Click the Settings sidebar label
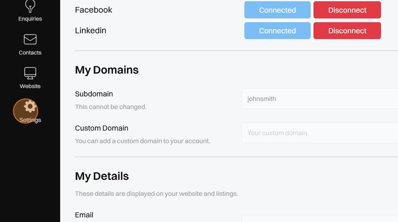The image size is (398, 222). 30,120
